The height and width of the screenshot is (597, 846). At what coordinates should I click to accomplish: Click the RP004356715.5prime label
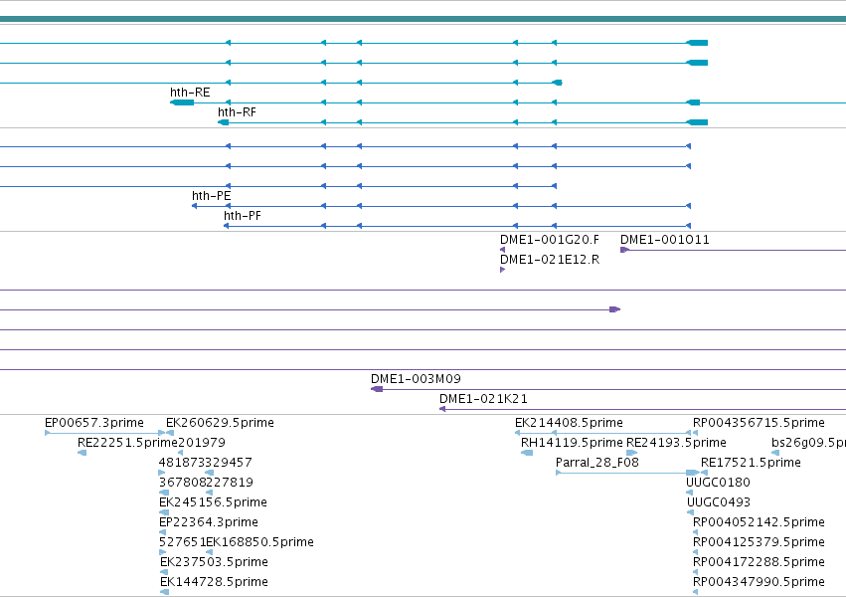coord(759,423)
